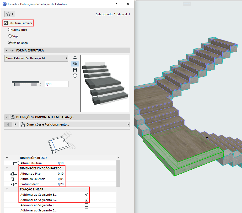Collapse the FORMA ESTRUTURA panel
Image resolution: width=242 pixels, height=213 pixels.
tap(6, 50)
